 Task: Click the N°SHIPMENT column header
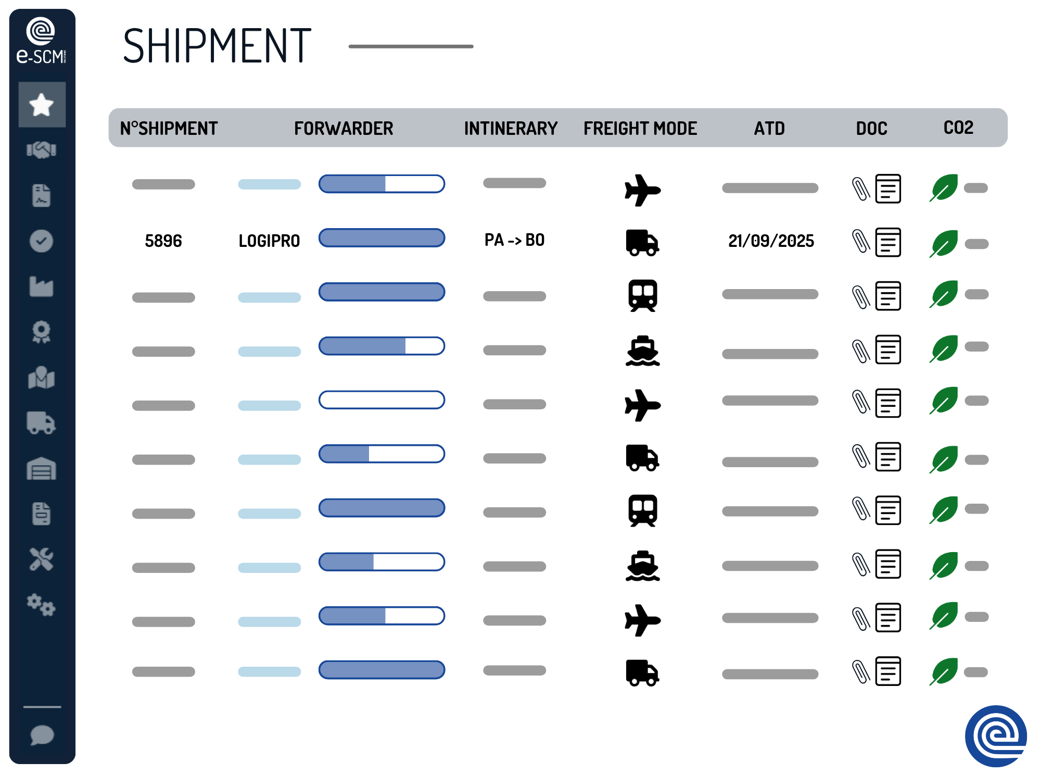pyautogui.click(x=169, y=128)
